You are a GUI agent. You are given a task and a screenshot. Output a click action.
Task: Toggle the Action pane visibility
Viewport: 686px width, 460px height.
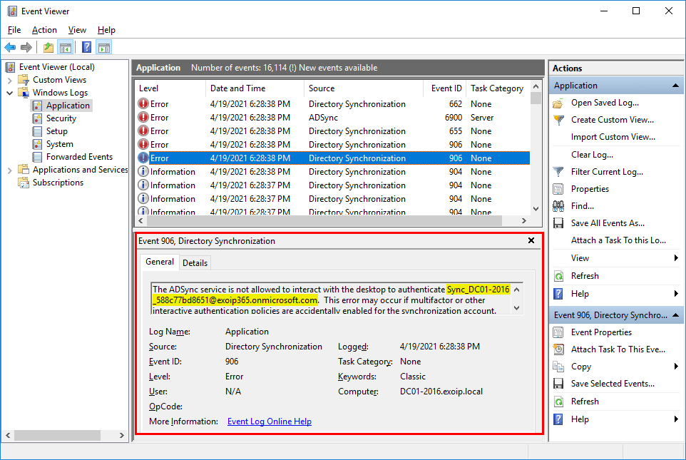103,47
